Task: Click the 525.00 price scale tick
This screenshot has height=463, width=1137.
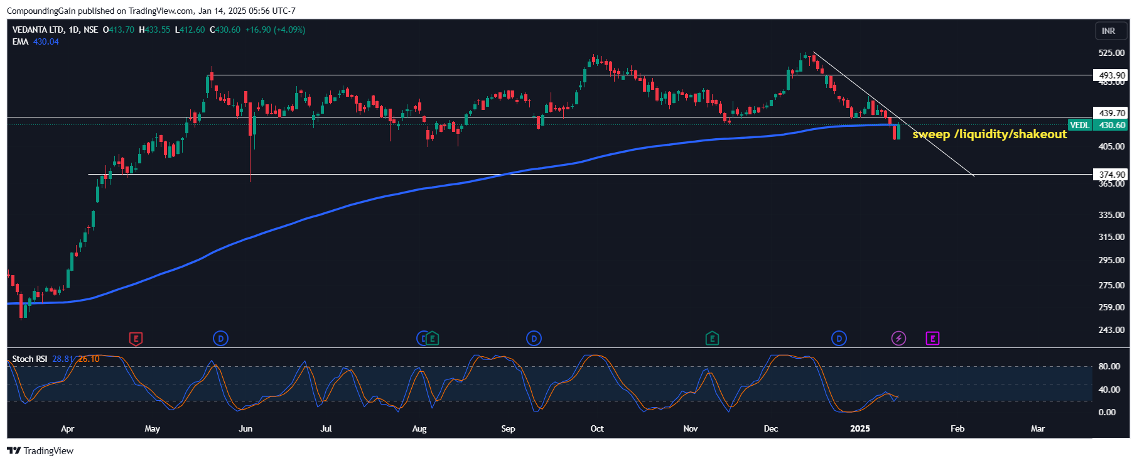Action: click(x=1111, y=53)
